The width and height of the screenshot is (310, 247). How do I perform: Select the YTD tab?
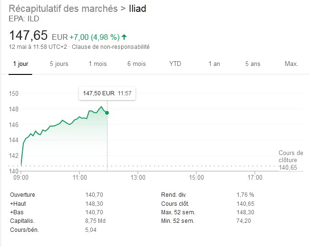pos(175,64)
